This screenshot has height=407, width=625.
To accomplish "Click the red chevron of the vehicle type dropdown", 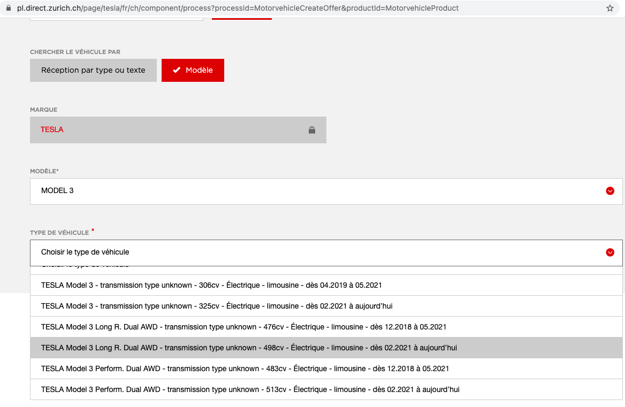I will click(610, 252).
